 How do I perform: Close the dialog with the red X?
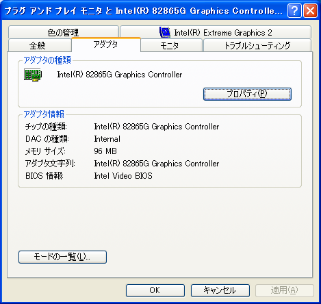click(x=310, y=11)
